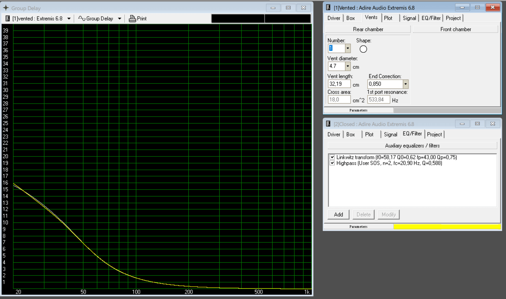Click the [2]Closed window title bar icon
This screenshot has width=506, height=299.
pyautogui.click(x=328, y=124)
